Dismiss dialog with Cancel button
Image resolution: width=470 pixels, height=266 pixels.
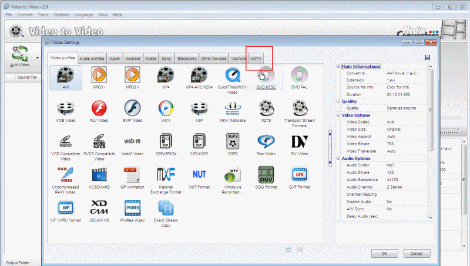(x=417, y=254)
